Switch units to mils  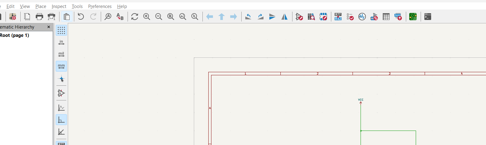61,54
